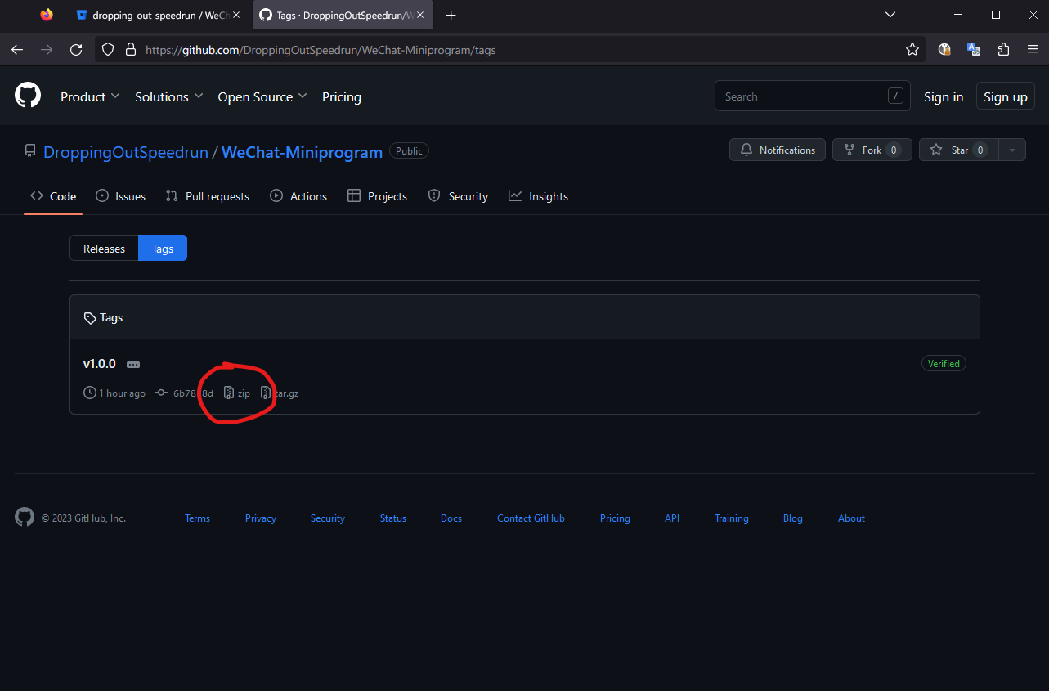The width and height of the screenshot is (1049, 691).
Task: Open commit 6b78 hash link
Action: point(186,393)
